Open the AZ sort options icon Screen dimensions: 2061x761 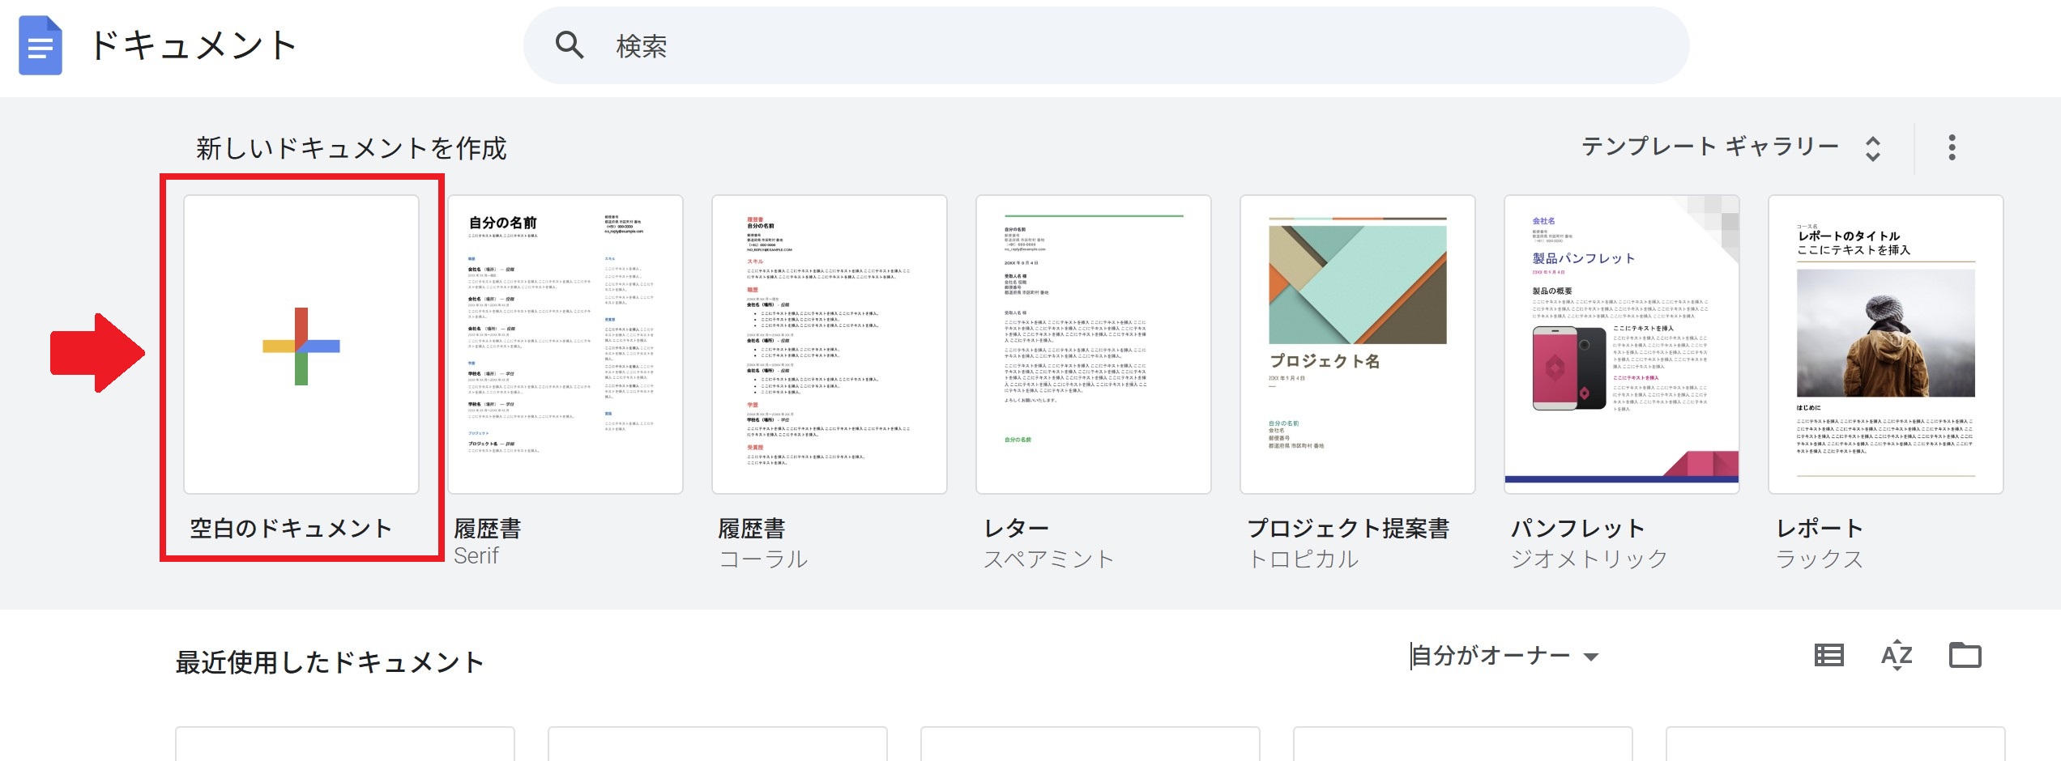point(1897,655)
